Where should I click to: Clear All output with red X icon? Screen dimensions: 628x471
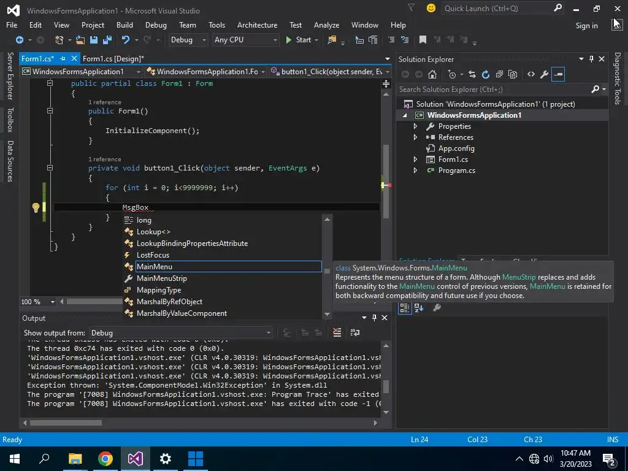coord(337,332)
